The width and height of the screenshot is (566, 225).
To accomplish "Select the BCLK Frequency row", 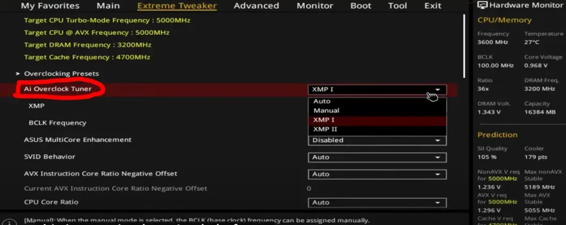I will point(57,123).
